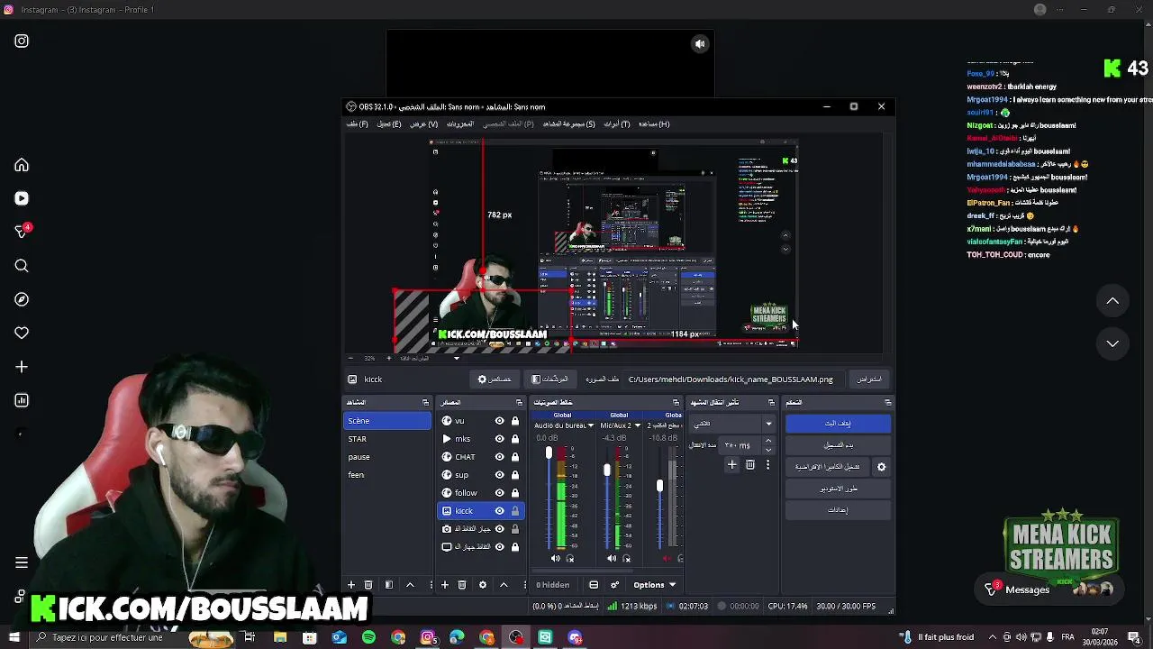Click Mic/Aux 2 volume slider handle
1153x649 pixels.
click(607, 471)
